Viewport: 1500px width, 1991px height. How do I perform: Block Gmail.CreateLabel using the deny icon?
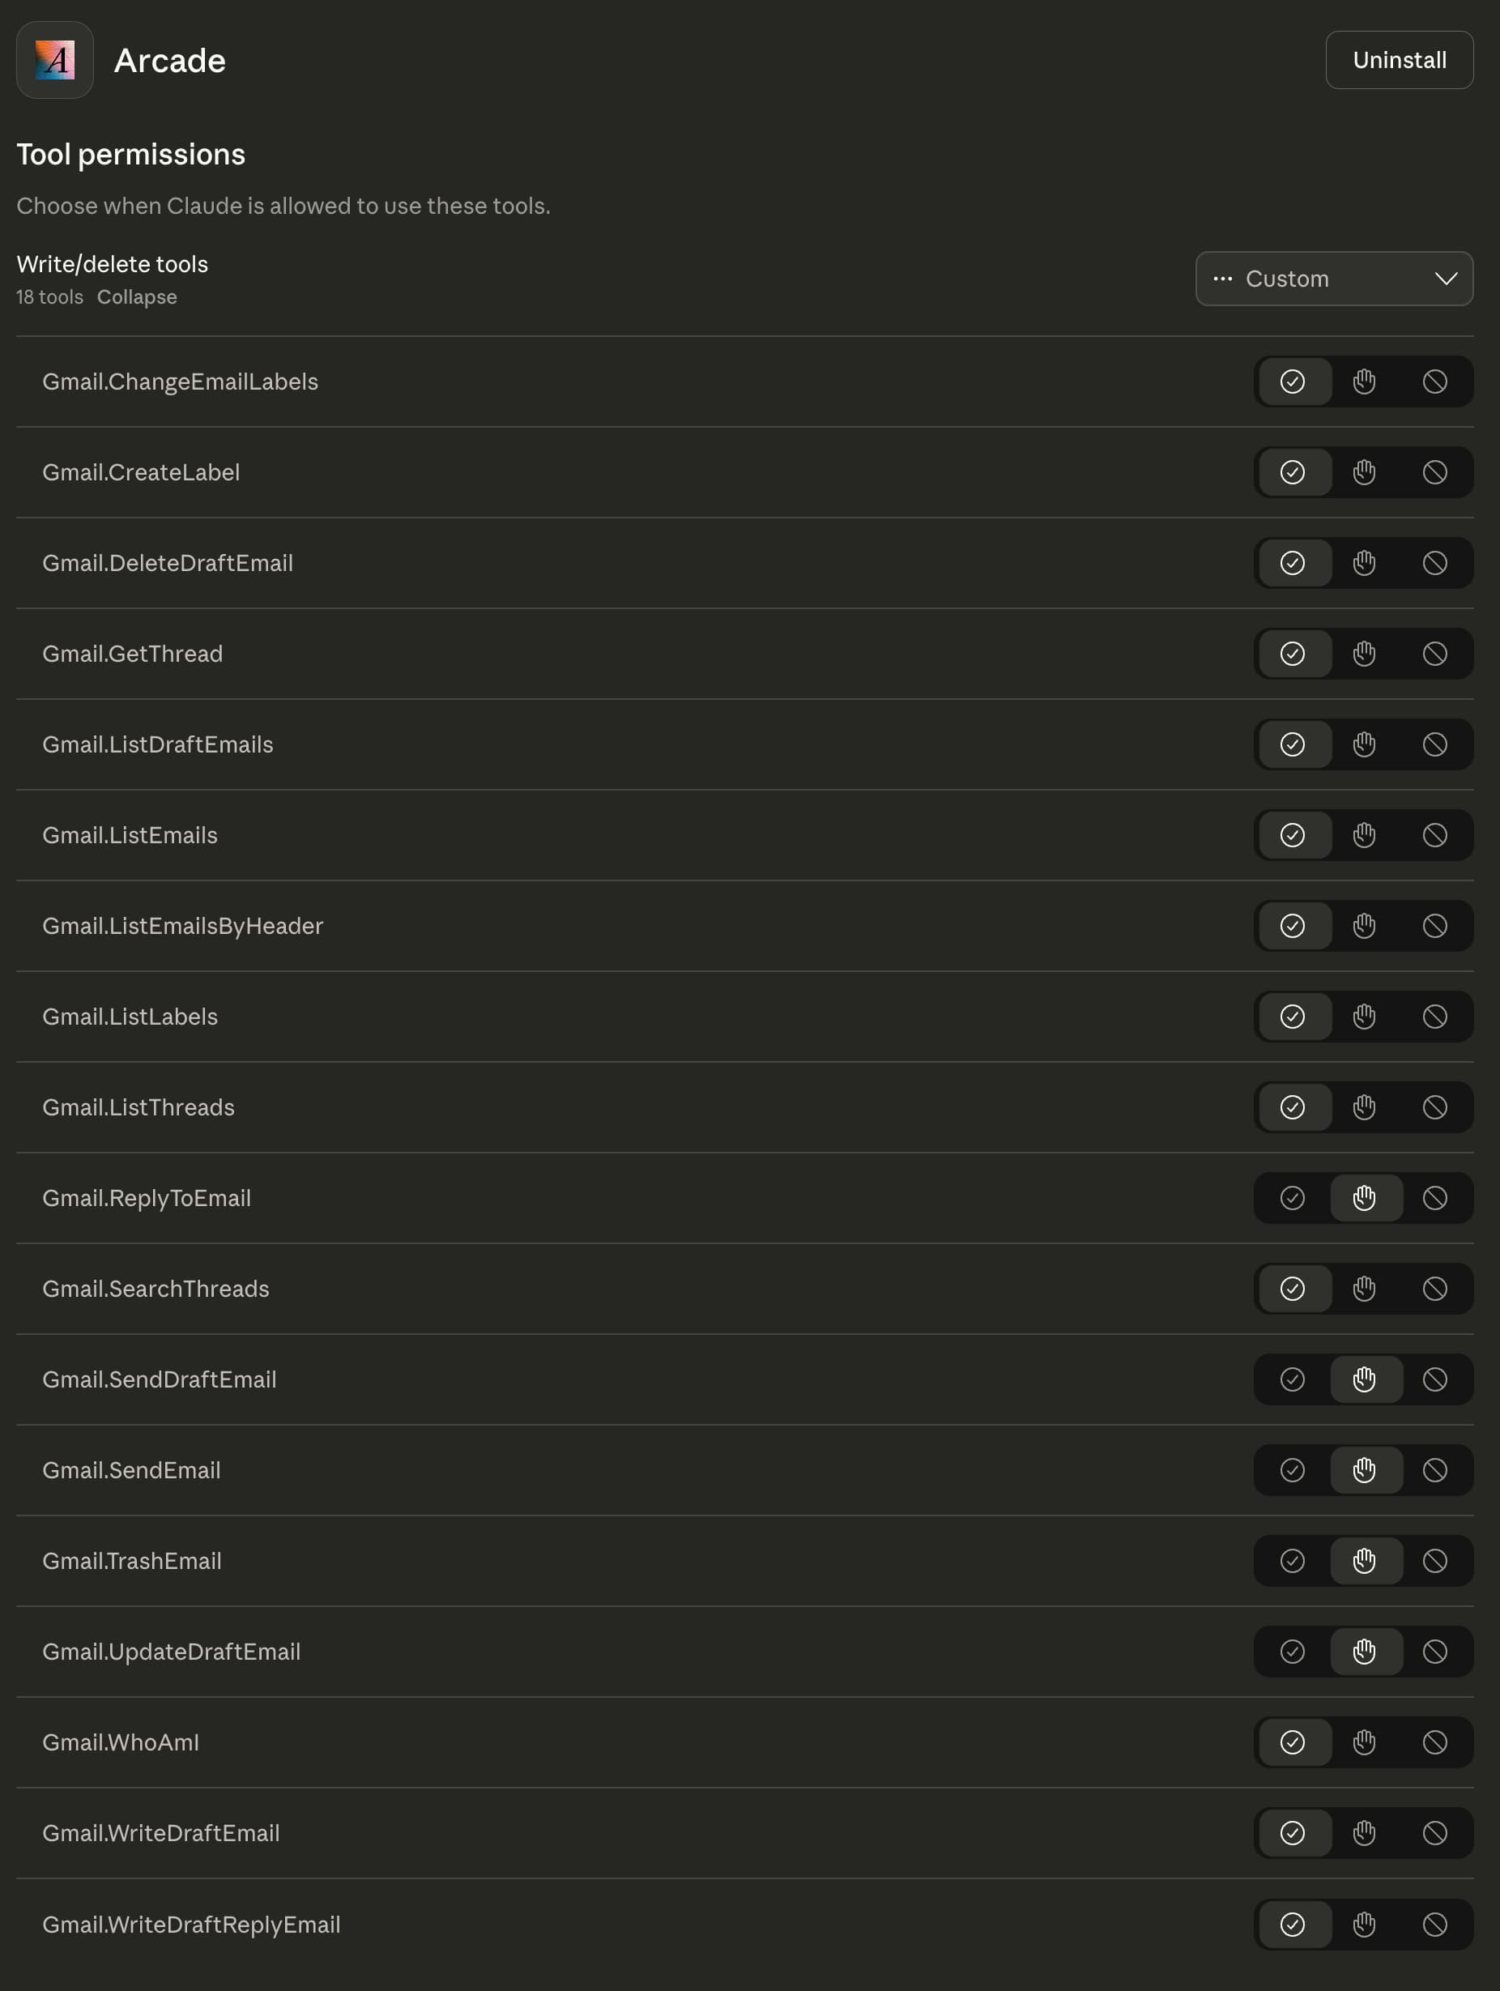[x=1434, y=472]
